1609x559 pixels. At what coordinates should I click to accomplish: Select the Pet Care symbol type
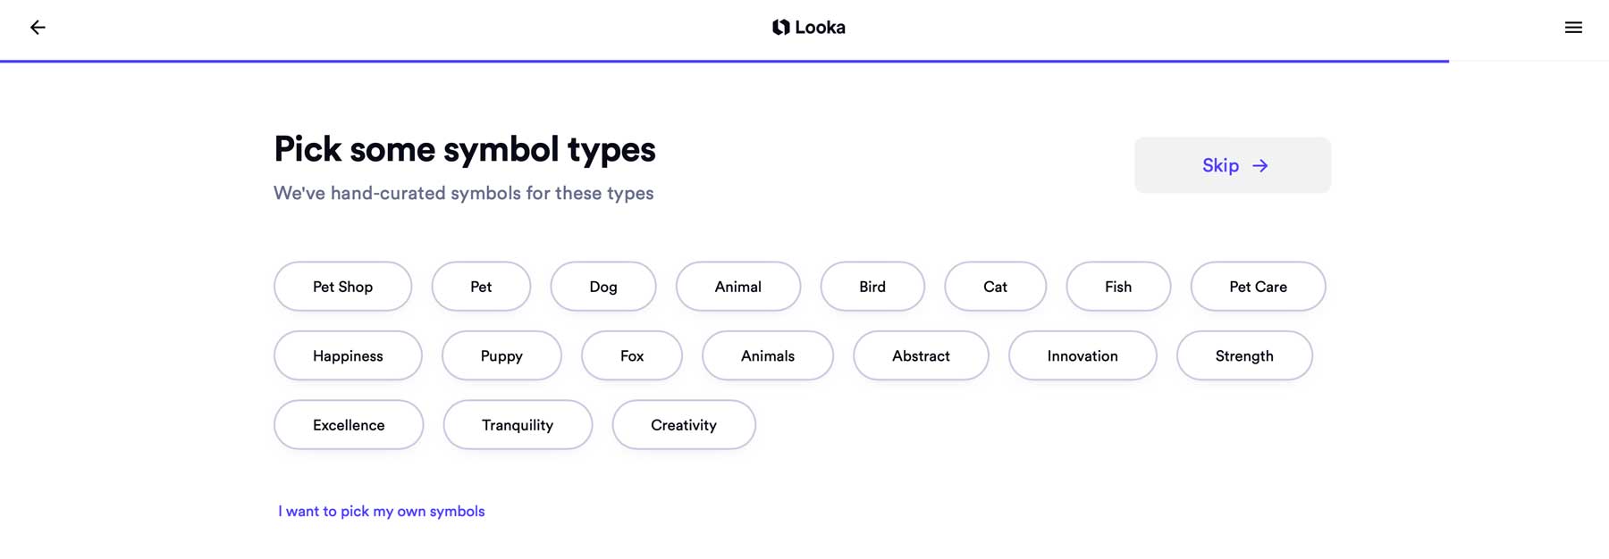click(x=1258, y=286)
